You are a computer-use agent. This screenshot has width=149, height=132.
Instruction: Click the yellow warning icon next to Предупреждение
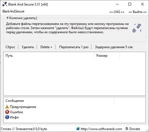pyautogui.click(x=7, y=107)
